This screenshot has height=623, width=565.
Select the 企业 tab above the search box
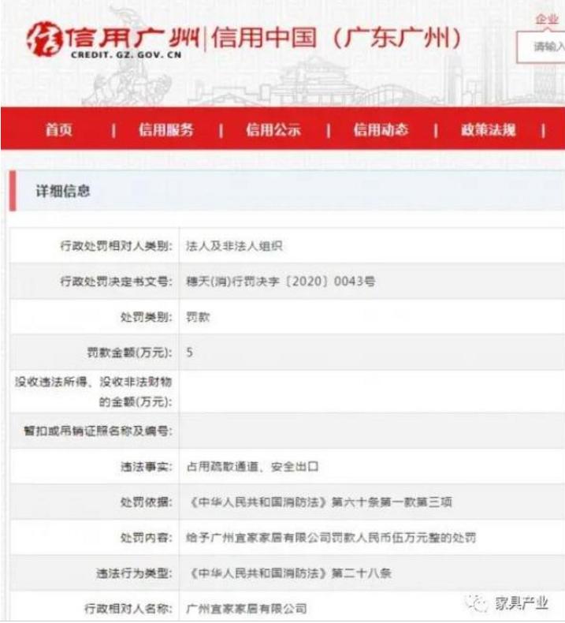(x=547, y=19)
